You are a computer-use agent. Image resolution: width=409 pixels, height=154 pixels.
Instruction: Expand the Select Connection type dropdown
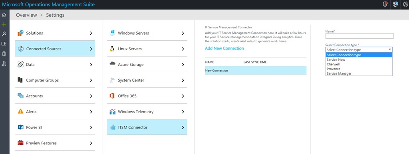tap(359, 49)
